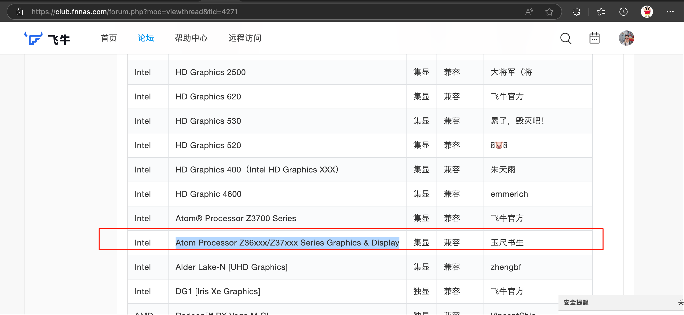Click the Alder Lake-N UHD Graphics cell
Viewport: 684px width, 315px height.
[x=231, y=267]
